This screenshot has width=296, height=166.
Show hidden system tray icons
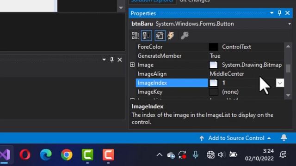coord(159,155)
